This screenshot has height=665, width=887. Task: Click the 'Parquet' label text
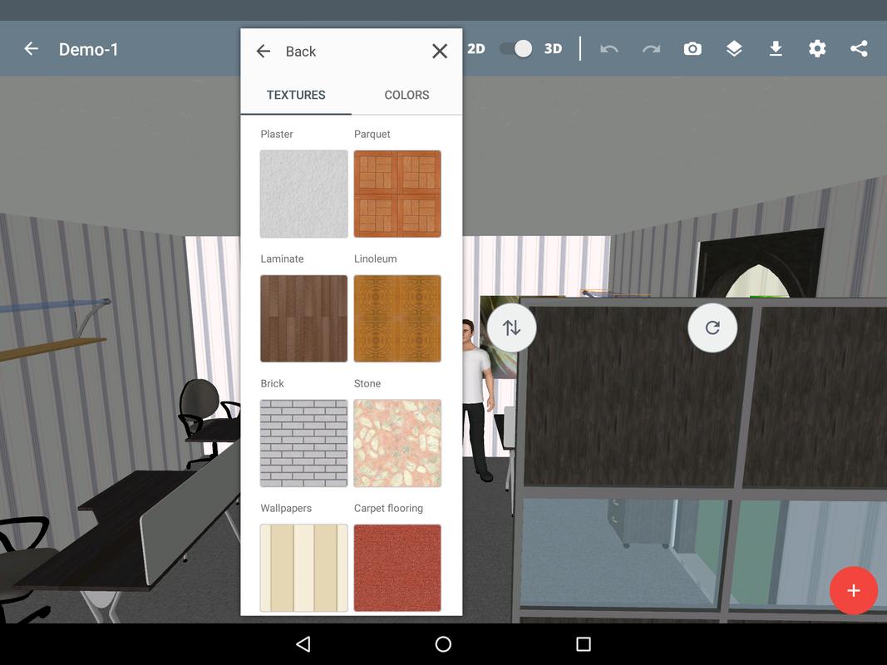(372, 134)
